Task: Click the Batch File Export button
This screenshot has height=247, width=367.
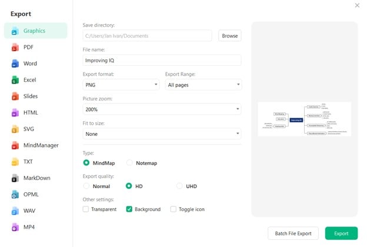Action: [293, 233]
